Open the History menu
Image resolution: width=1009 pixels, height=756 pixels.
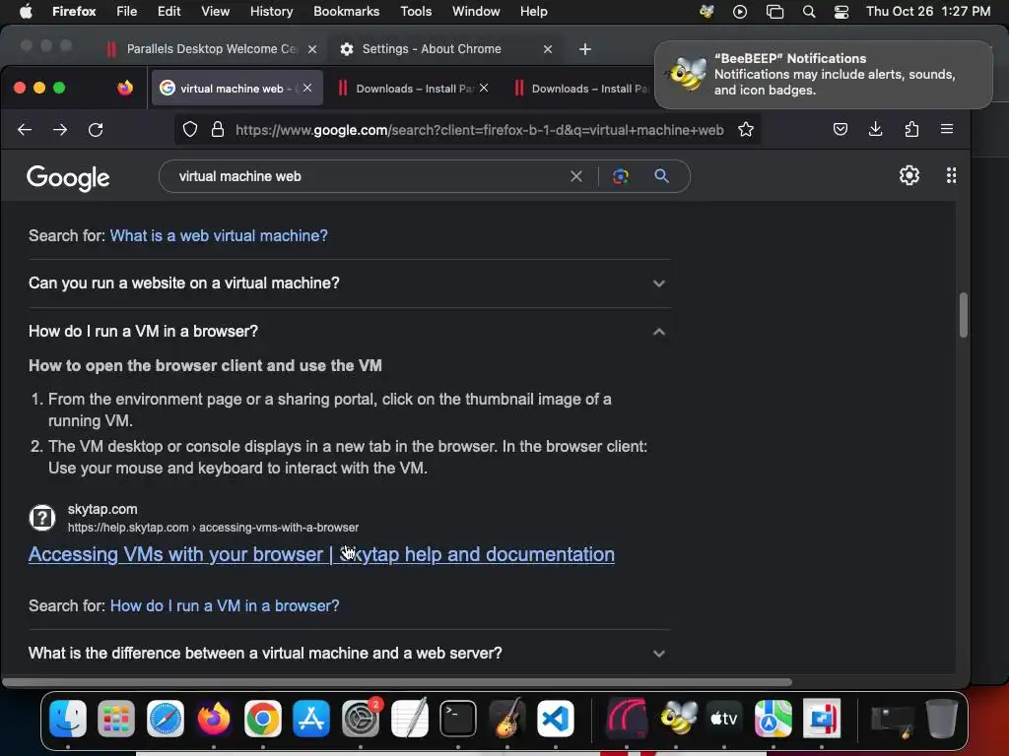(271, 12)
